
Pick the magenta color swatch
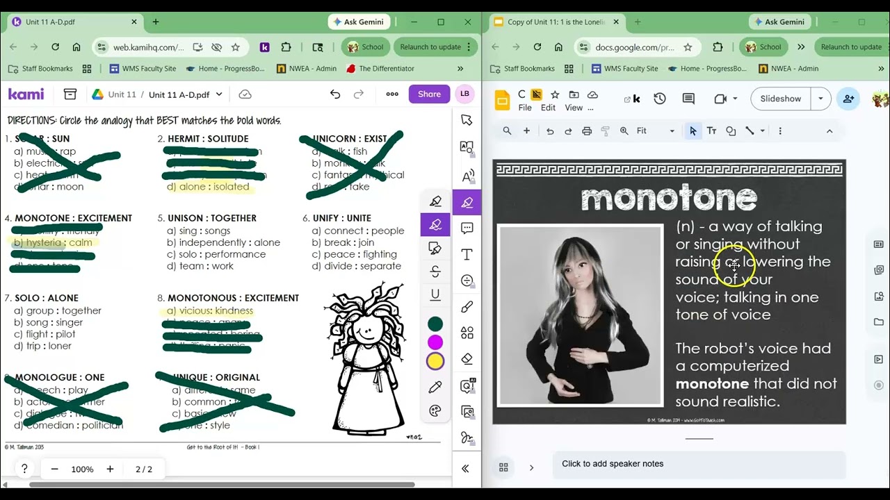point(435,342)
